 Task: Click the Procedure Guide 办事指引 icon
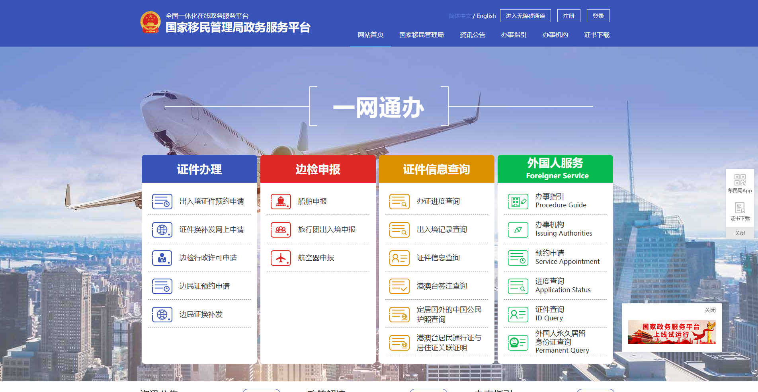tap(518, 201)
